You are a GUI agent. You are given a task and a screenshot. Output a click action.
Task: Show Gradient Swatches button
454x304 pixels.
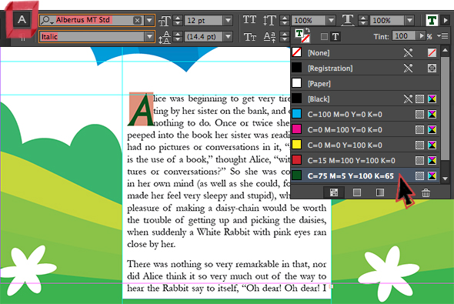click(380, 192)
